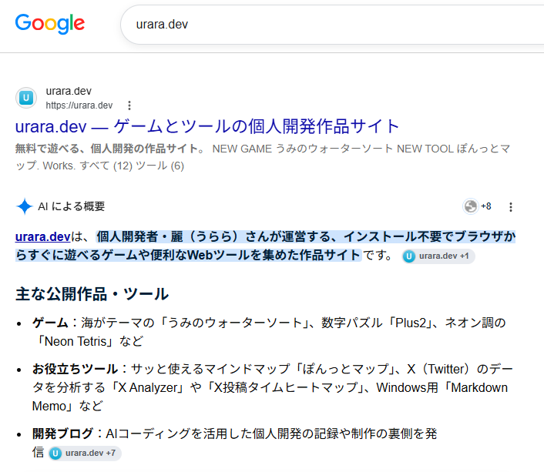Click the AI による概要 label
Viewport: 544px width, 472px height.
pos(72,206)
